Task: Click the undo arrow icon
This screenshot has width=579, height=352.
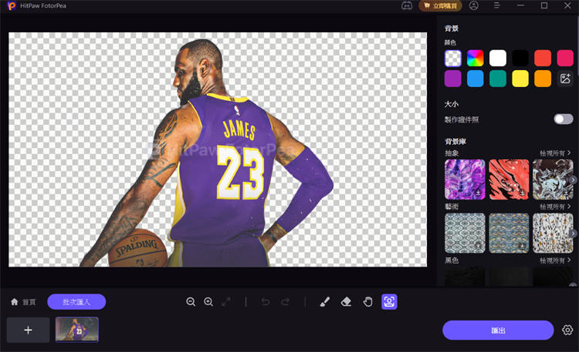Action: [266, 302]
